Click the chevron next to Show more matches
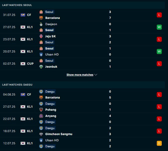This screenshot has width=168, height=151. [x=96, y=75]
